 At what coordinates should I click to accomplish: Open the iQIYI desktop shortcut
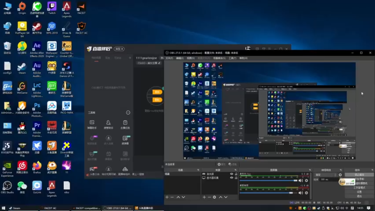pyautogui.click(x=52, y=88)
